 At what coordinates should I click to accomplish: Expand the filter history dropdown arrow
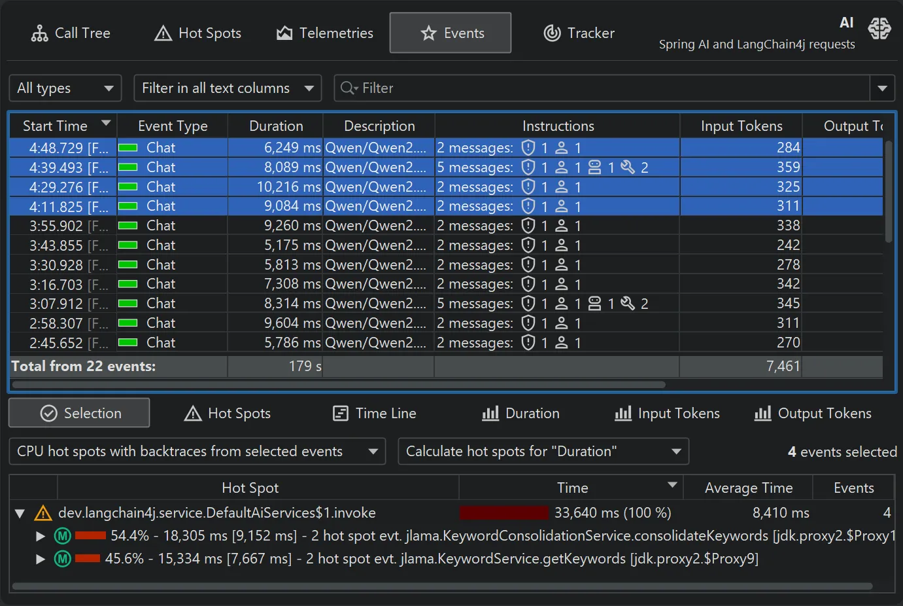(x=882, y=88)
